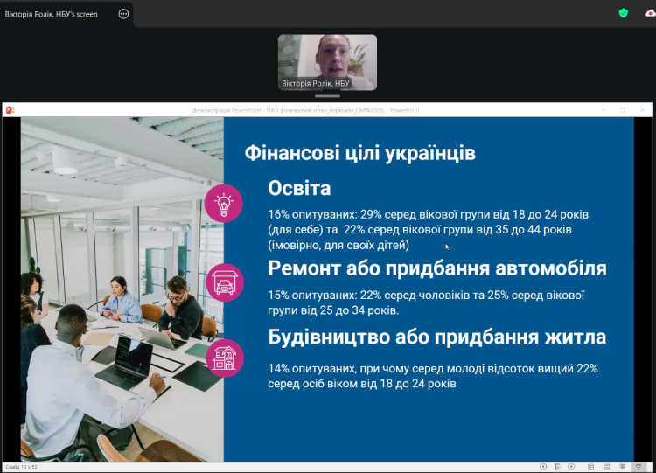The image size is (656, 473).
Task: Click the red cloud recording icon
Action: tap(651, 14)
